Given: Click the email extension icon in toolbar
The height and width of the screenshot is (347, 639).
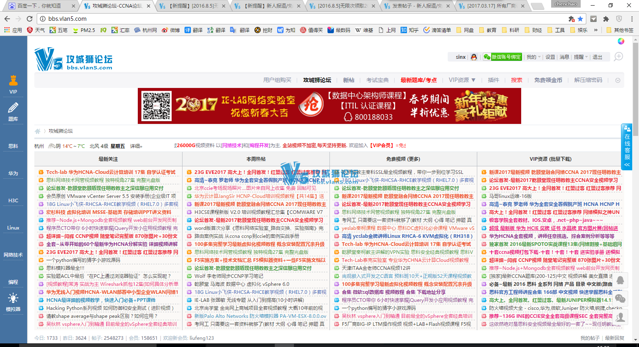Looking at the screenshot, I should tap(593, 19).
